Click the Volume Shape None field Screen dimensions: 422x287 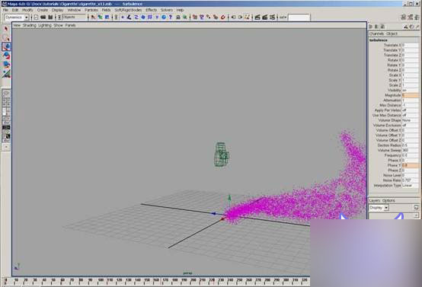click(x=410, y=120)
